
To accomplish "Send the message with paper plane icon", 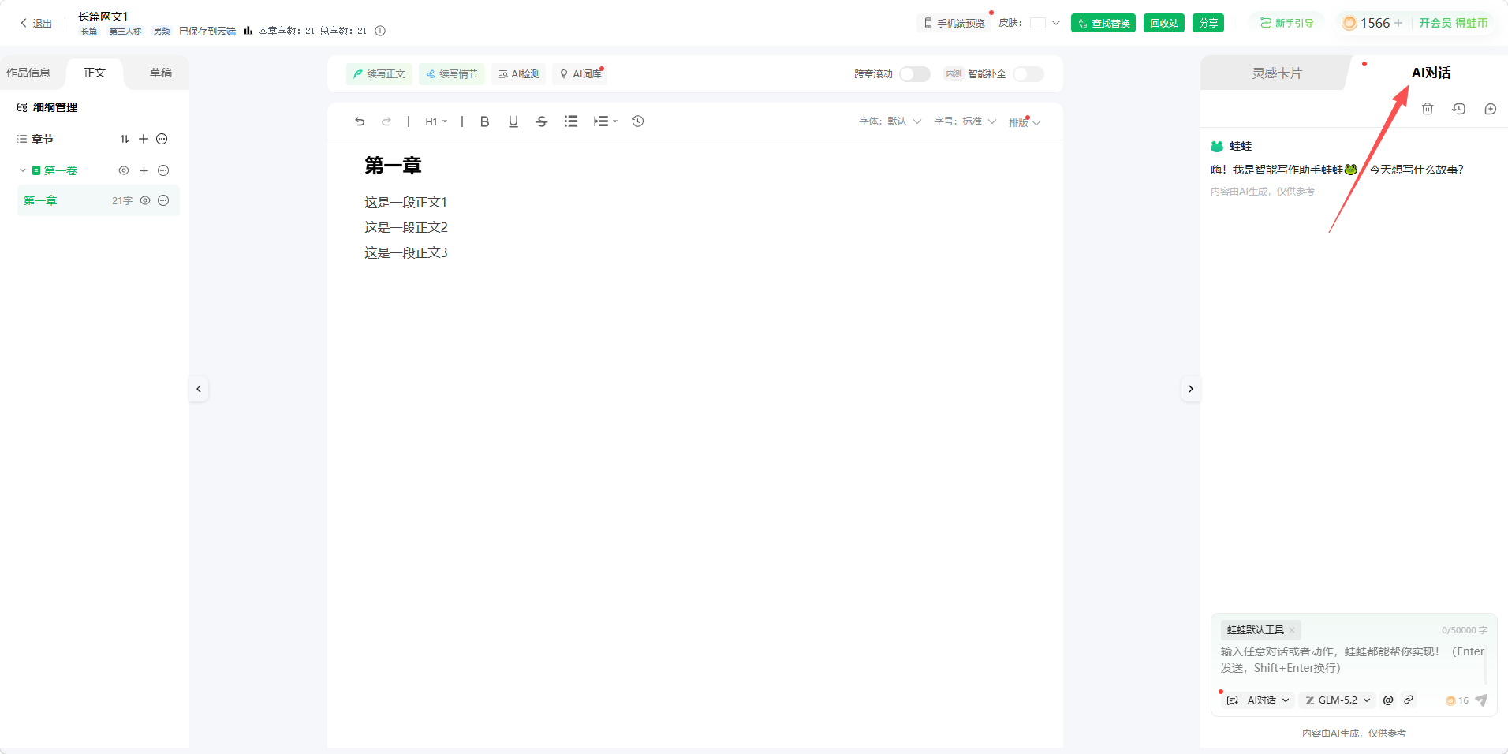I will click(1481, 700).
